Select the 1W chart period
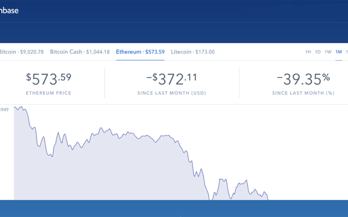 click(x=328, y=52)
